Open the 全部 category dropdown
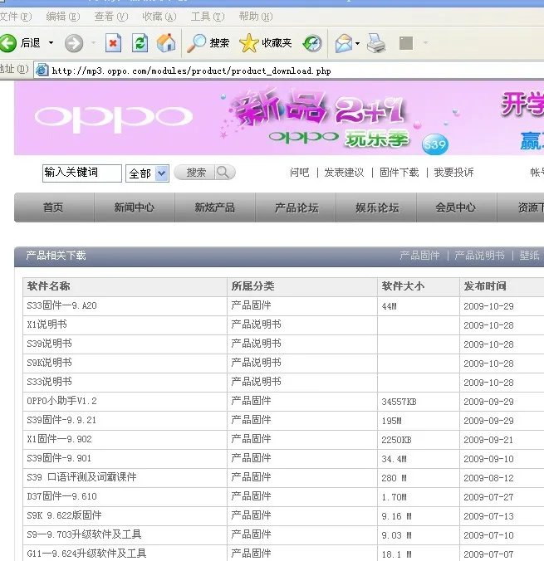The width and height of the screenshot is (544, 561). 147,173
